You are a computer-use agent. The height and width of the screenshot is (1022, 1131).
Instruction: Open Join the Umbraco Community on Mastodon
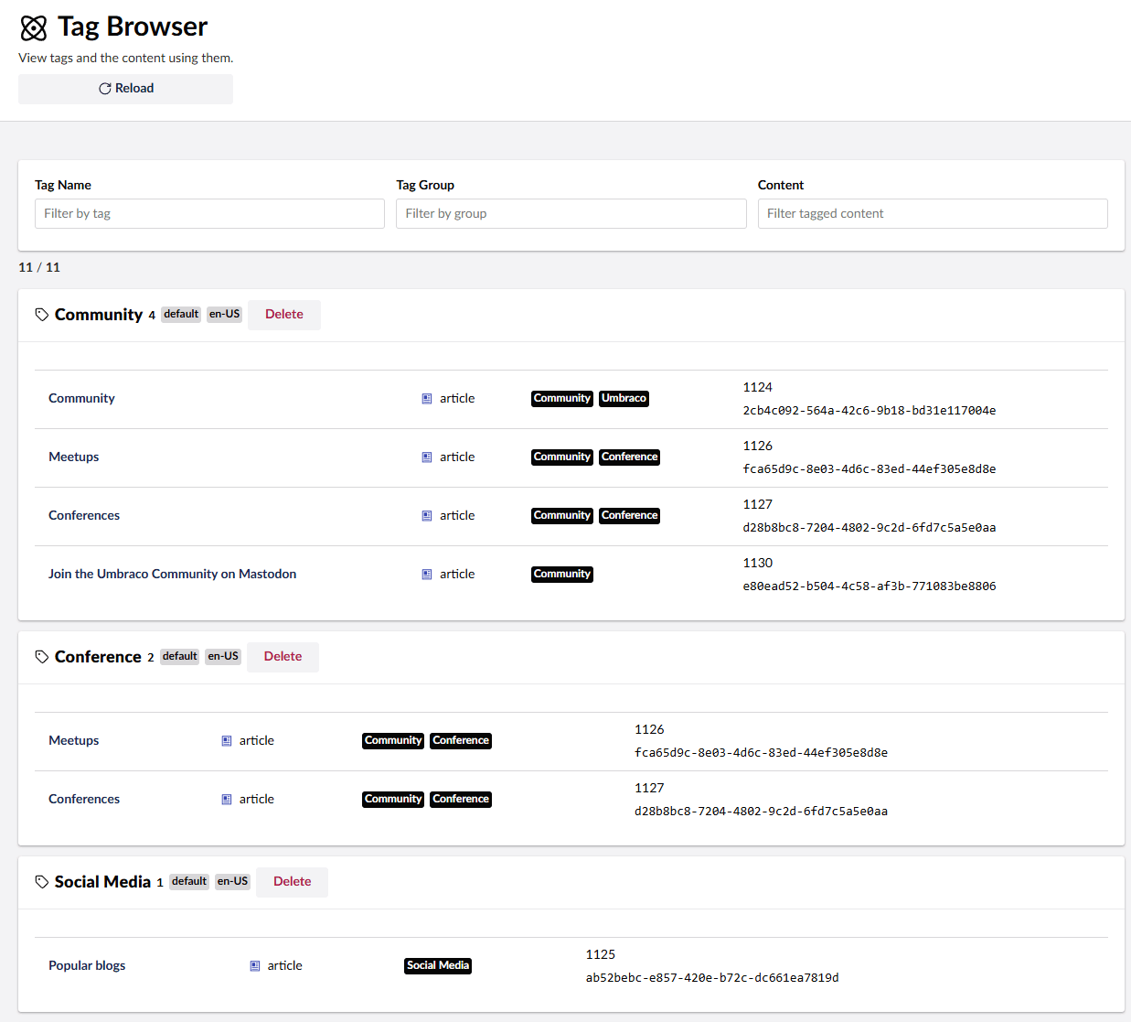pos(172,575)
